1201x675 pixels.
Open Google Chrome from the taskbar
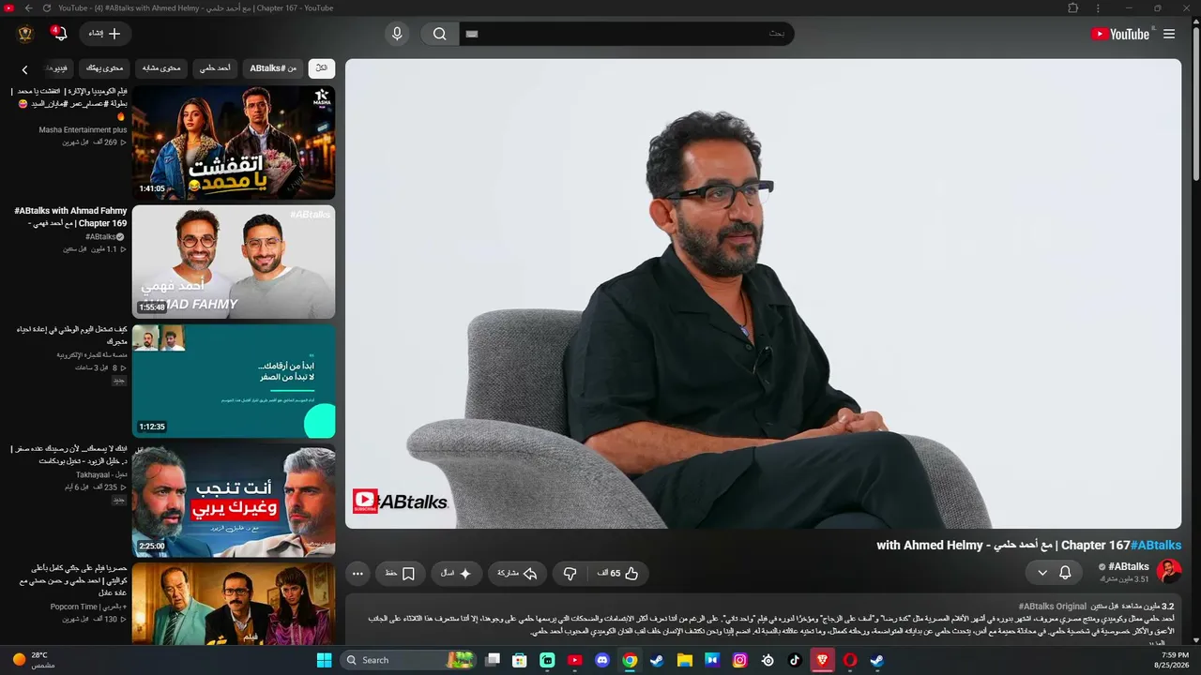pyautogui.click(x=630, y=660)
